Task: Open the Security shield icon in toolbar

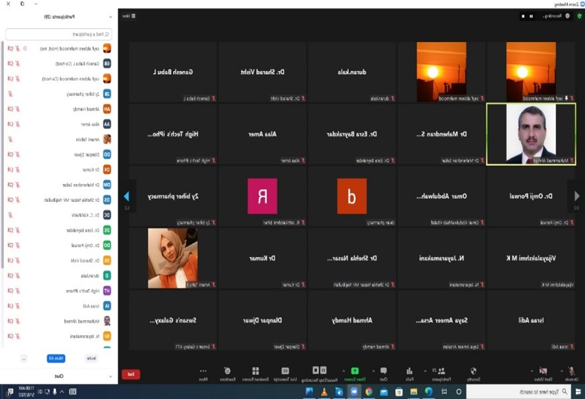Action: pos(472,372)
